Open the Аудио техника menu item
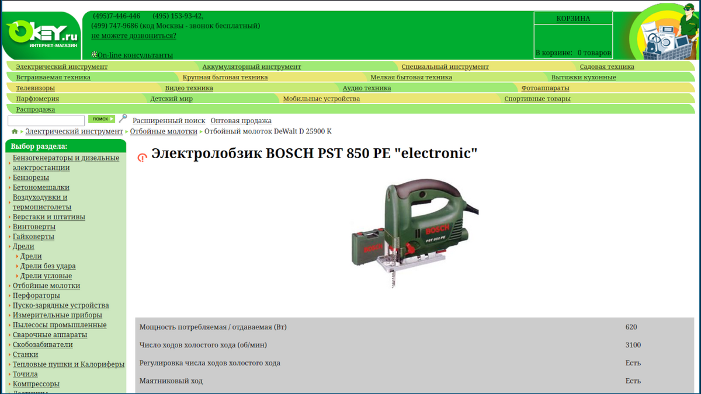Viewport: 701px width, 394px height. coord(367,88)
